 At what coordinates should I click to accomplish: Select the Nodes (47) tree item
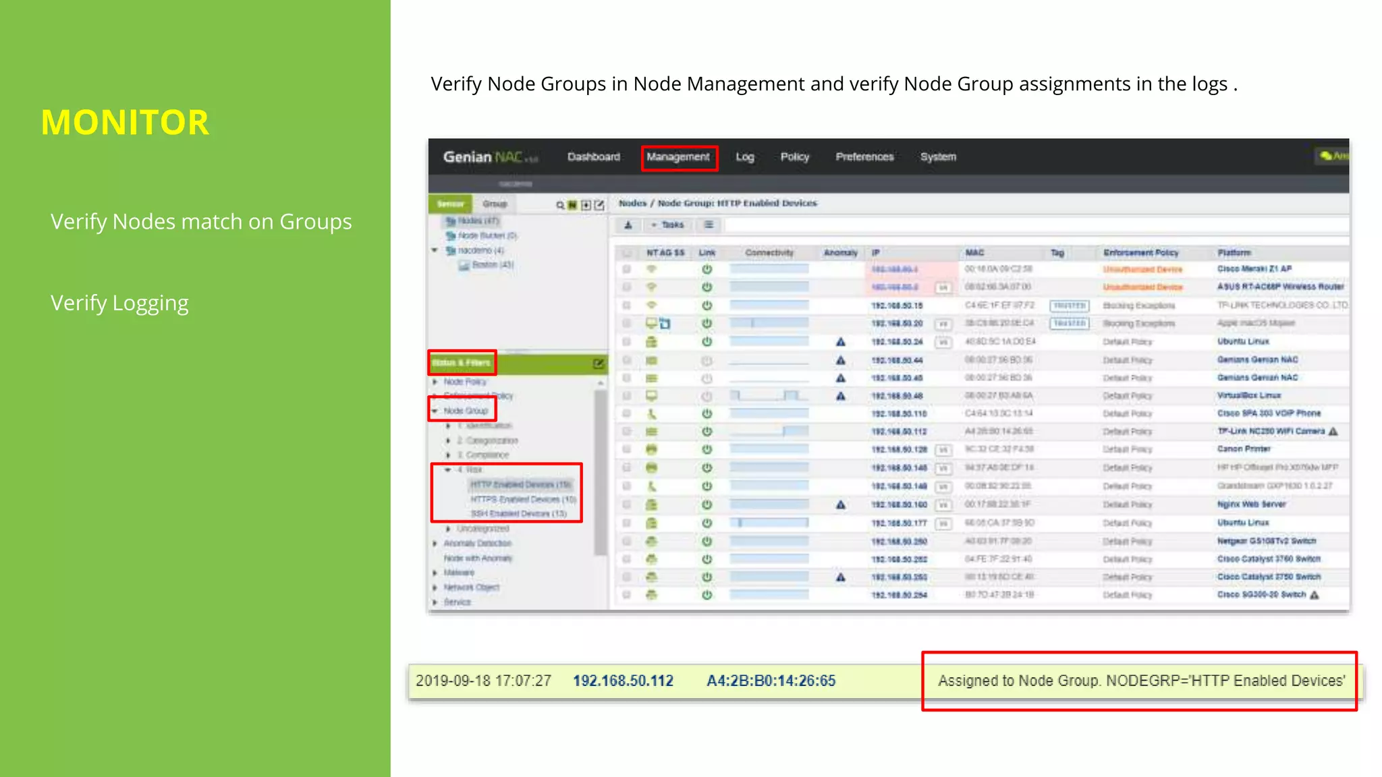click(478, 221)
